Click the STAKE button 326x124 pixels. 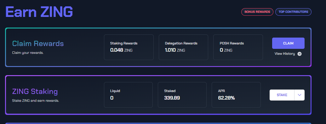point(282,95)
